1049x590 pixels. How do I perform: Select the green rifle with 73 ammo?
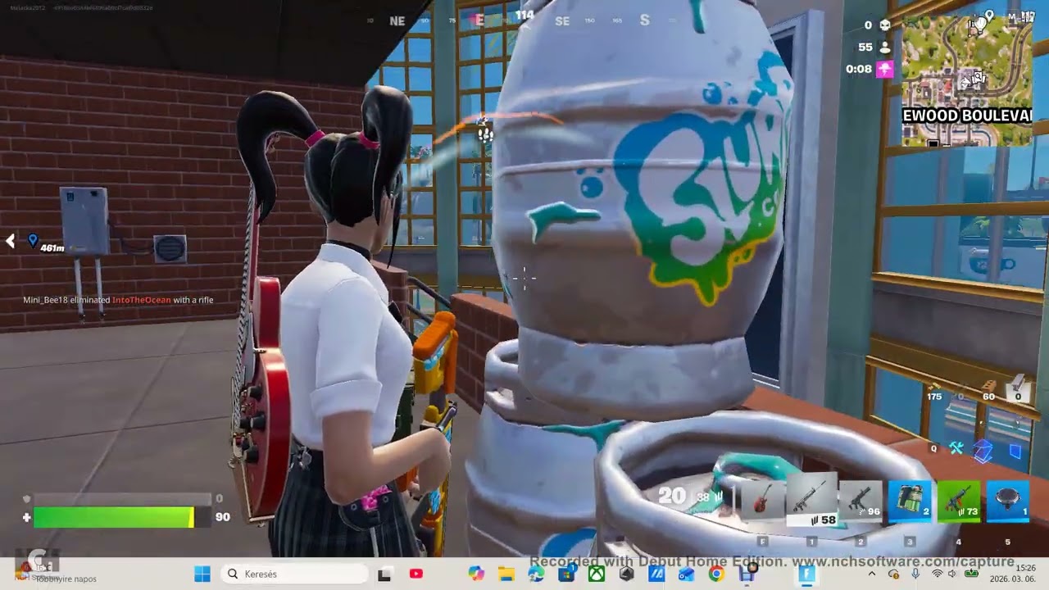pyautogui.click(x=959, y=501)
